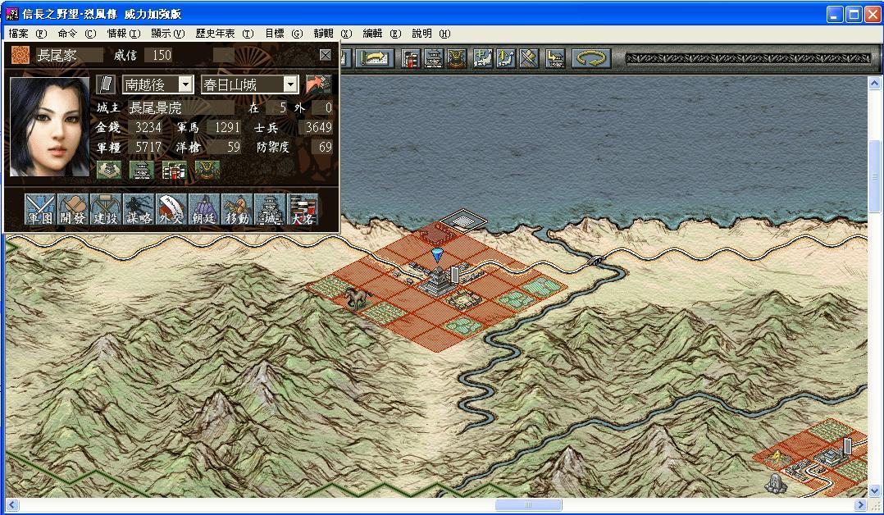
Task: Click the yellow loop arrow toolbar button
Action: [x=590, y=58]
